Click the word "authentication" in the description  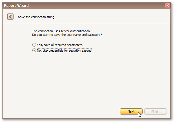pyautogui.click(x=80, y=31)
